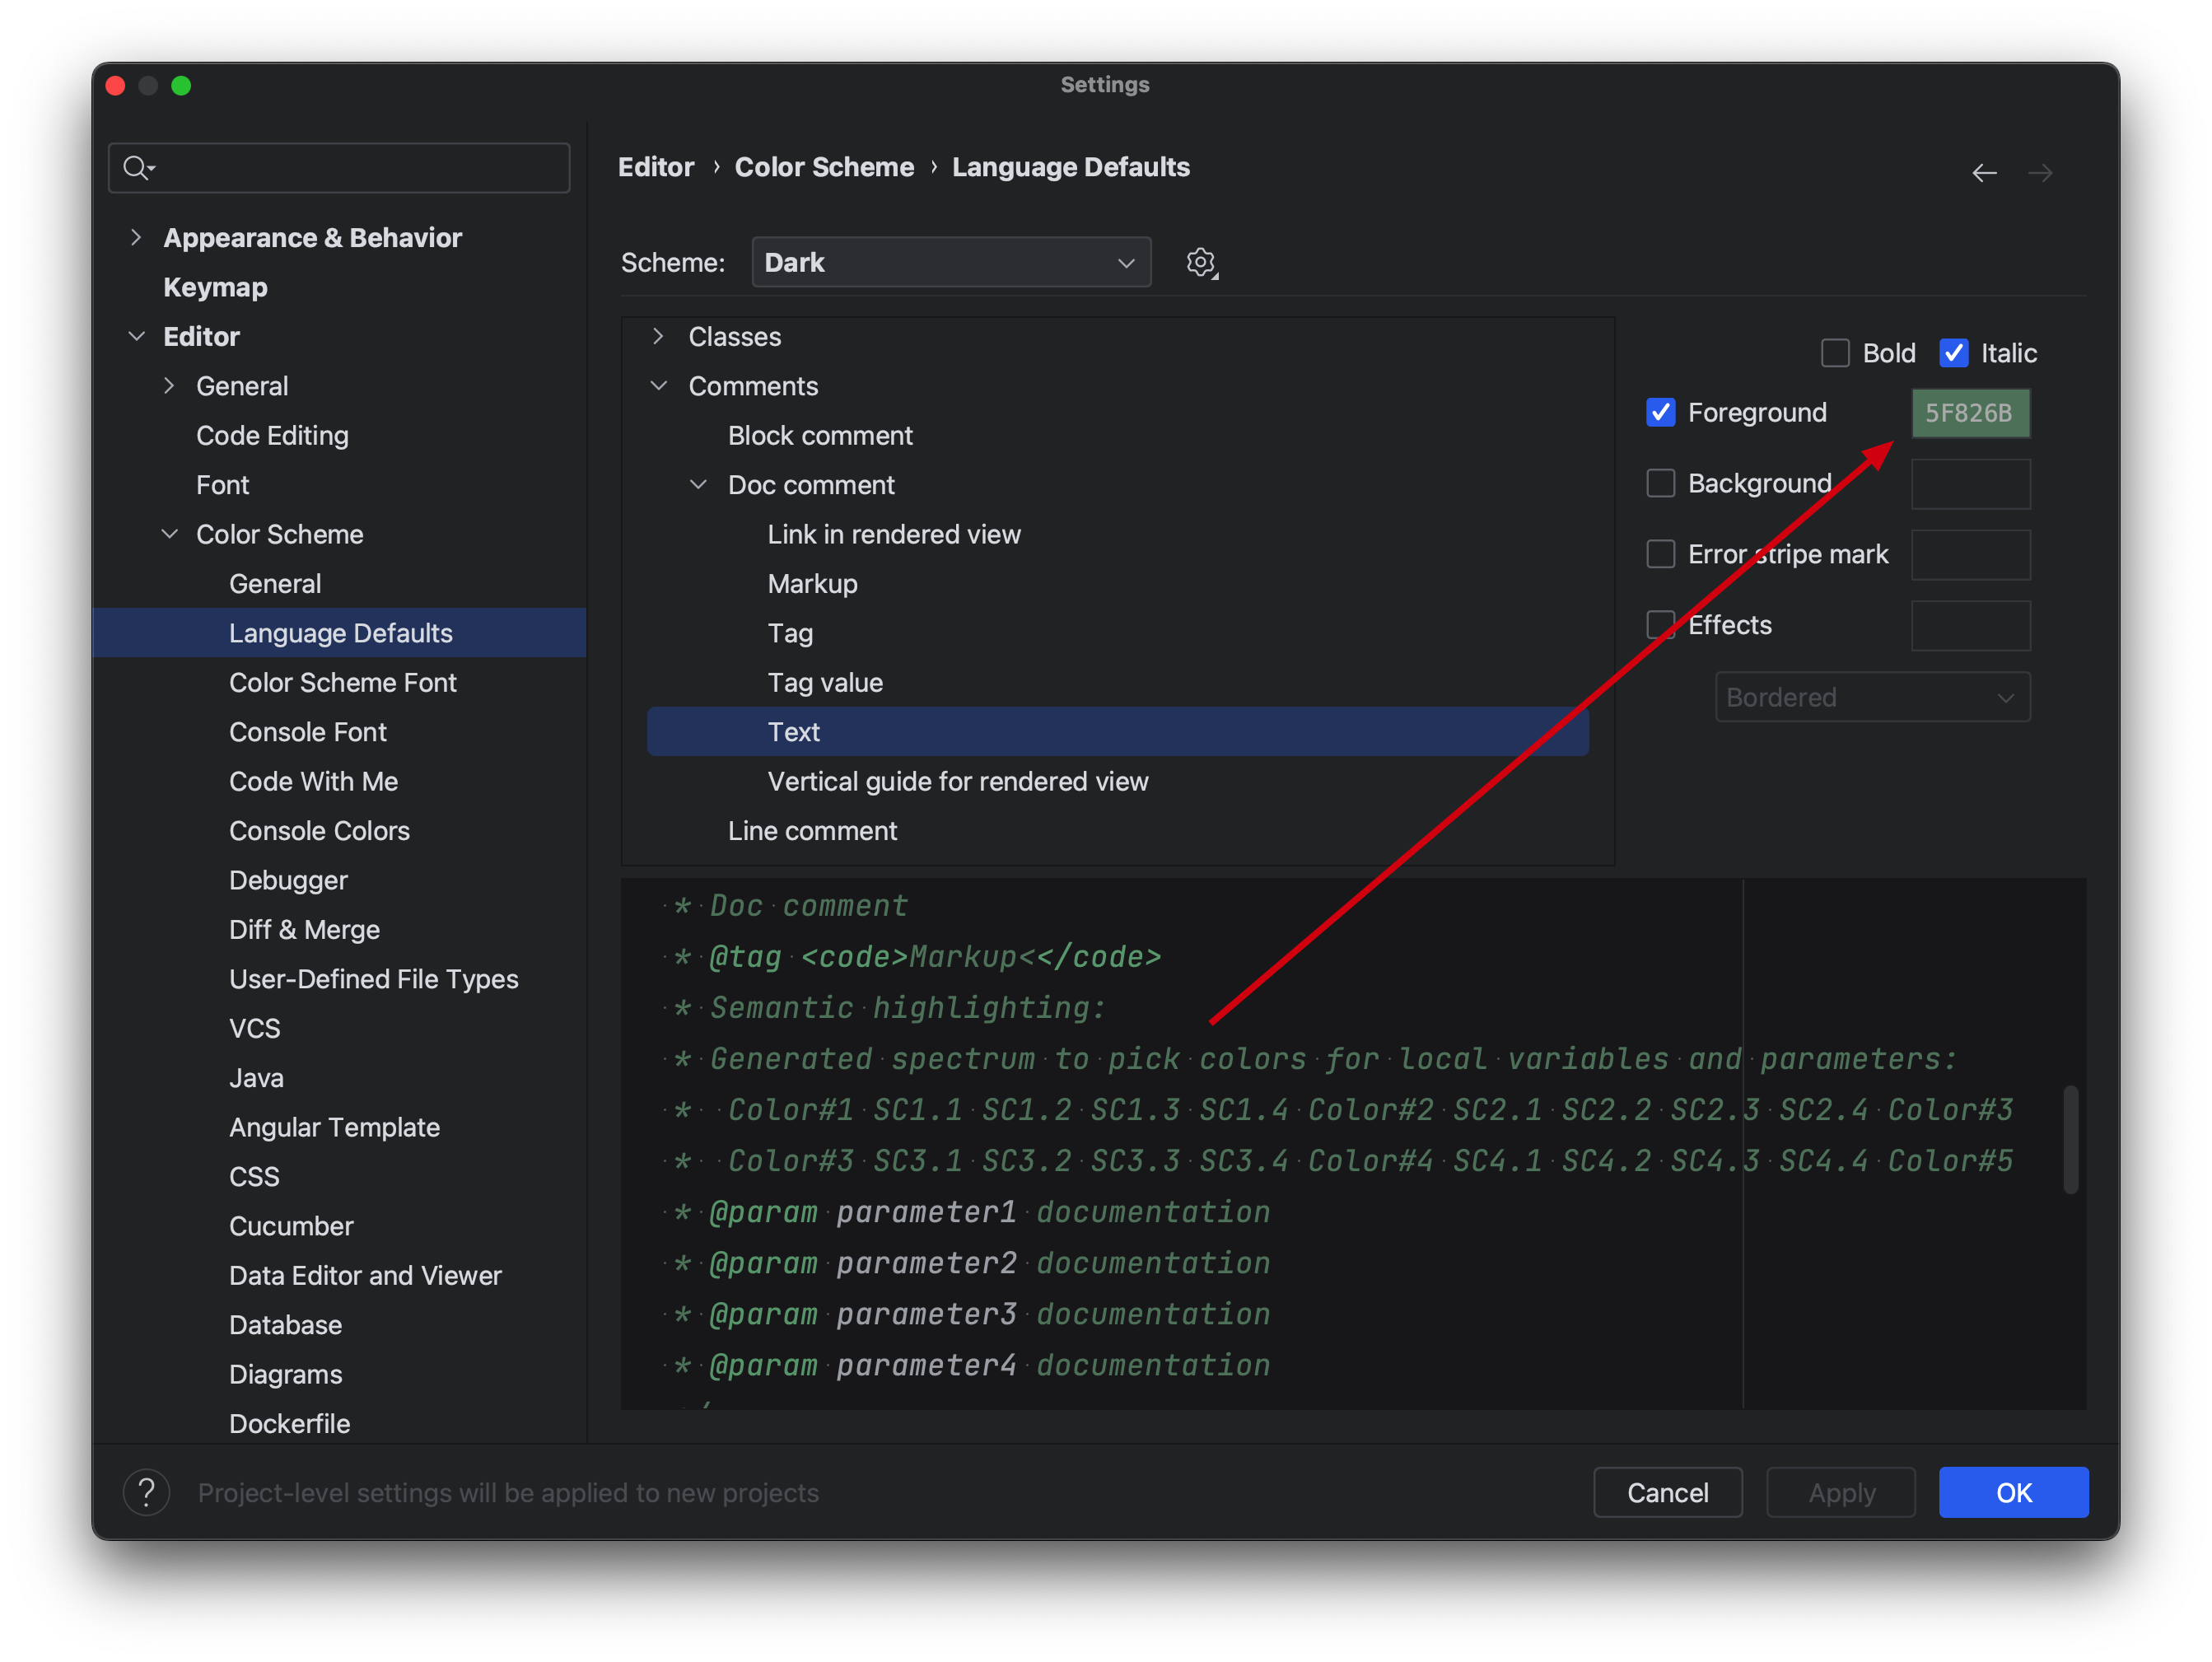This screenshot has height=1662, width=2212.
Task: Open the Foreground color swatch 5F826B
Action: [x=1970, y=413]
